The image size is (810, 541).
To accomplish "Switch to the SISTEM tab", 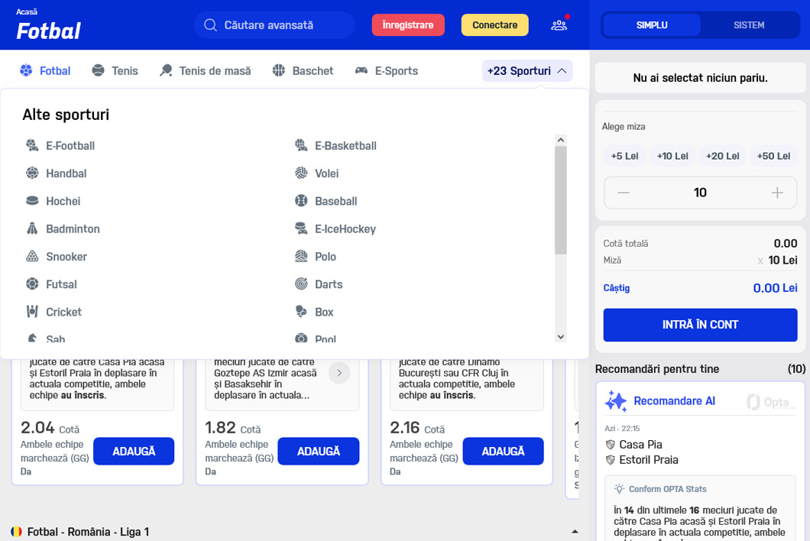I will pos(748,24).
